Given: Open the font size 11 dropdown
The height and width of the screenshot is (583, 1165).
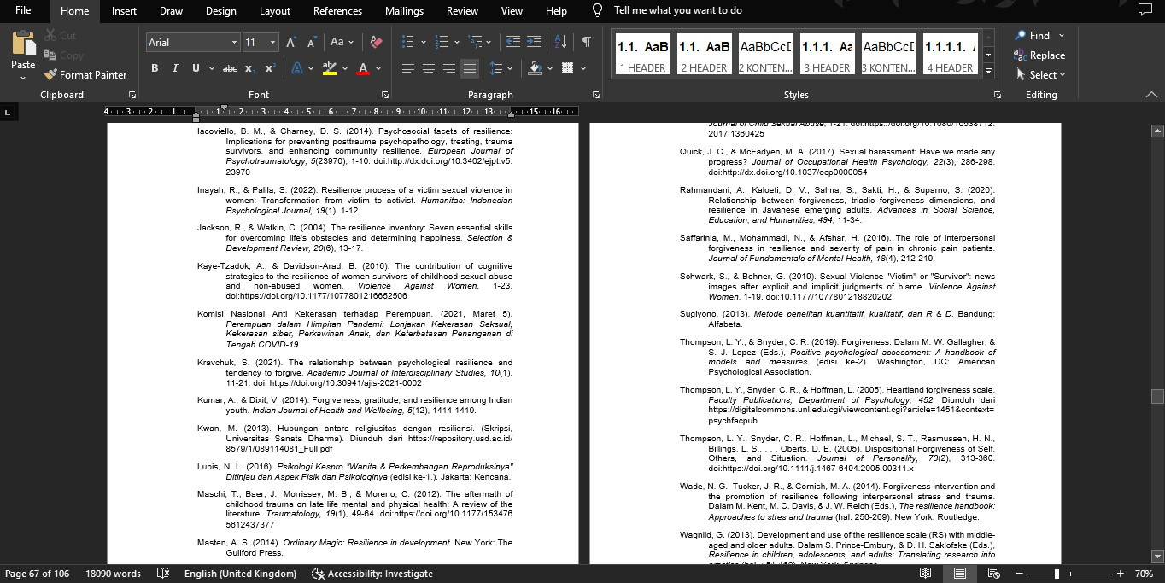Looking at the screenshot, I should [273, 43].
